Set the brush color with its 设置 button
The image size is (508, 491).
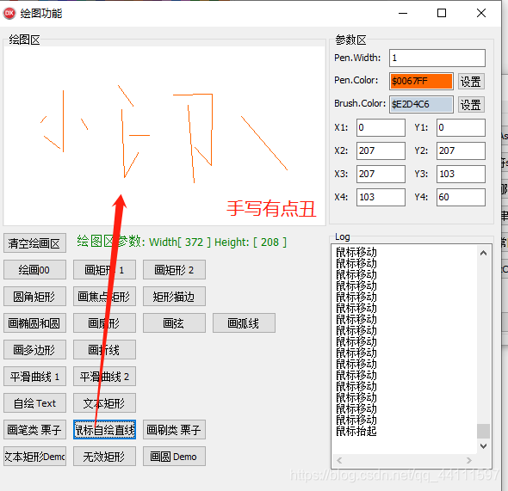coord(471,104)
